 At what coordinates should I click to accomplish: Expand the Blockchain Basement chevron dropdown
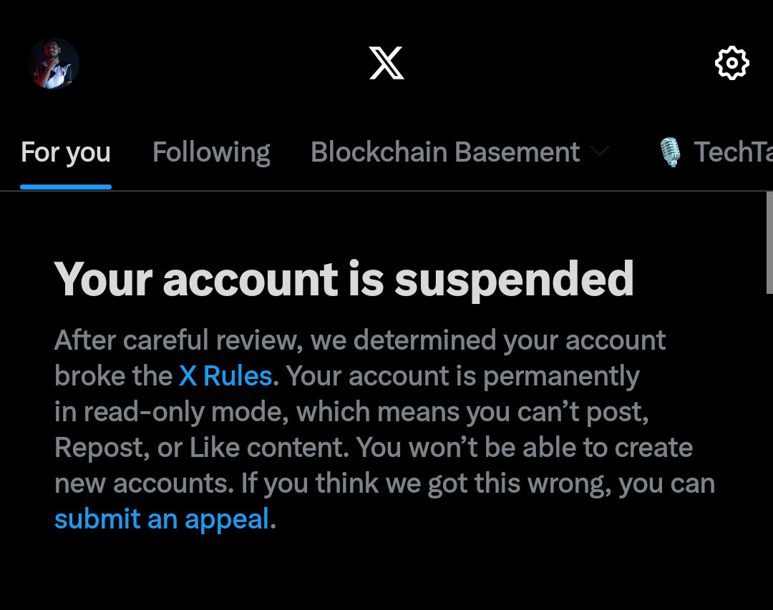599,152
